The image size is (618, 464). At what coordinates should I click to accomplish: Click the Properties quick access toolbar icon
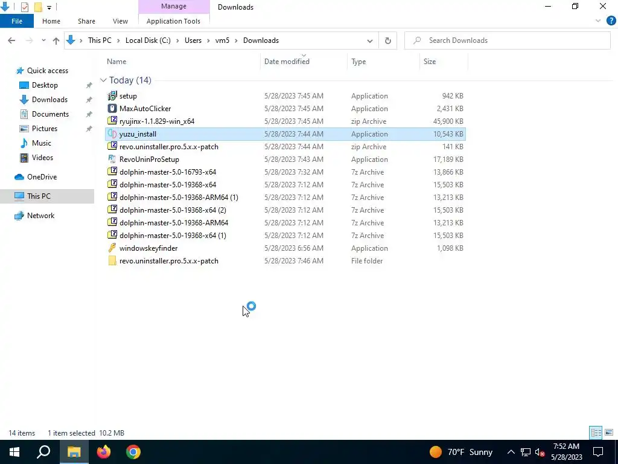pyautogui.click(x=24, y=7)
